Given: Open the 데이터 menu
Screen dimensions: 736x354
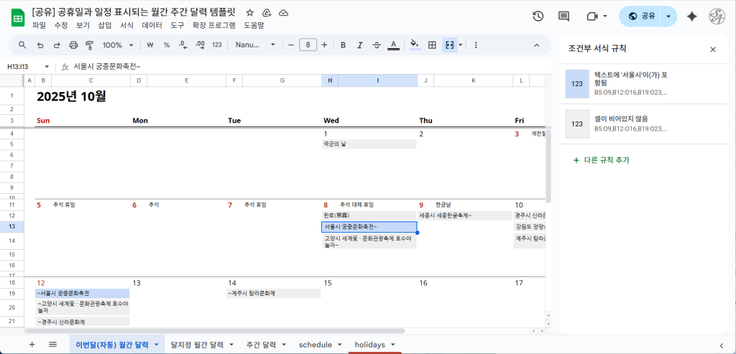Looking at the screenshot, I should (152, 25).
